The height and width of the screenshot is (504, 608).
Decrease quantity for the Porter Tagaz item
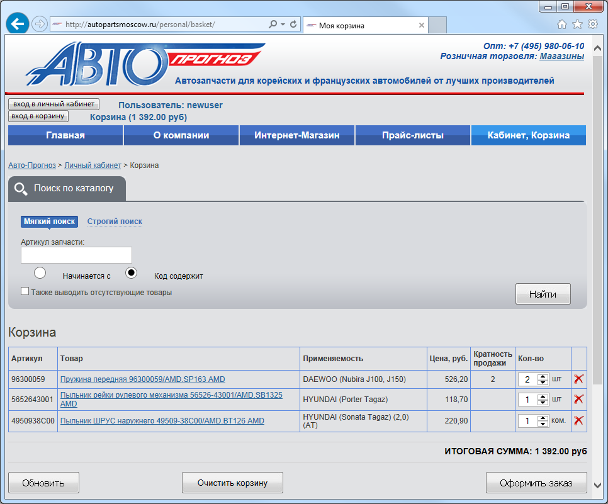[543, 403]
